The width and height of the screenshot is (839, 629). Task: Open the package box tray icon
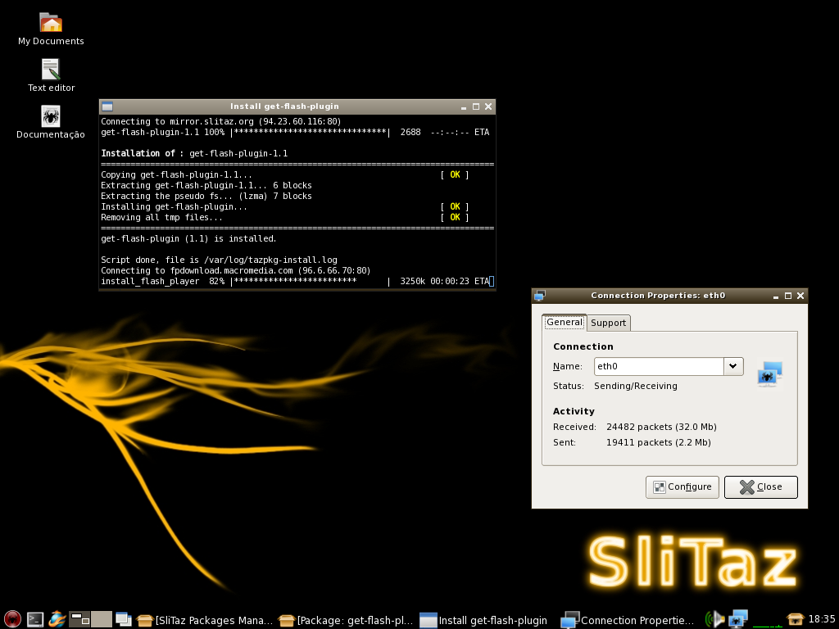(x=795, y=619)
